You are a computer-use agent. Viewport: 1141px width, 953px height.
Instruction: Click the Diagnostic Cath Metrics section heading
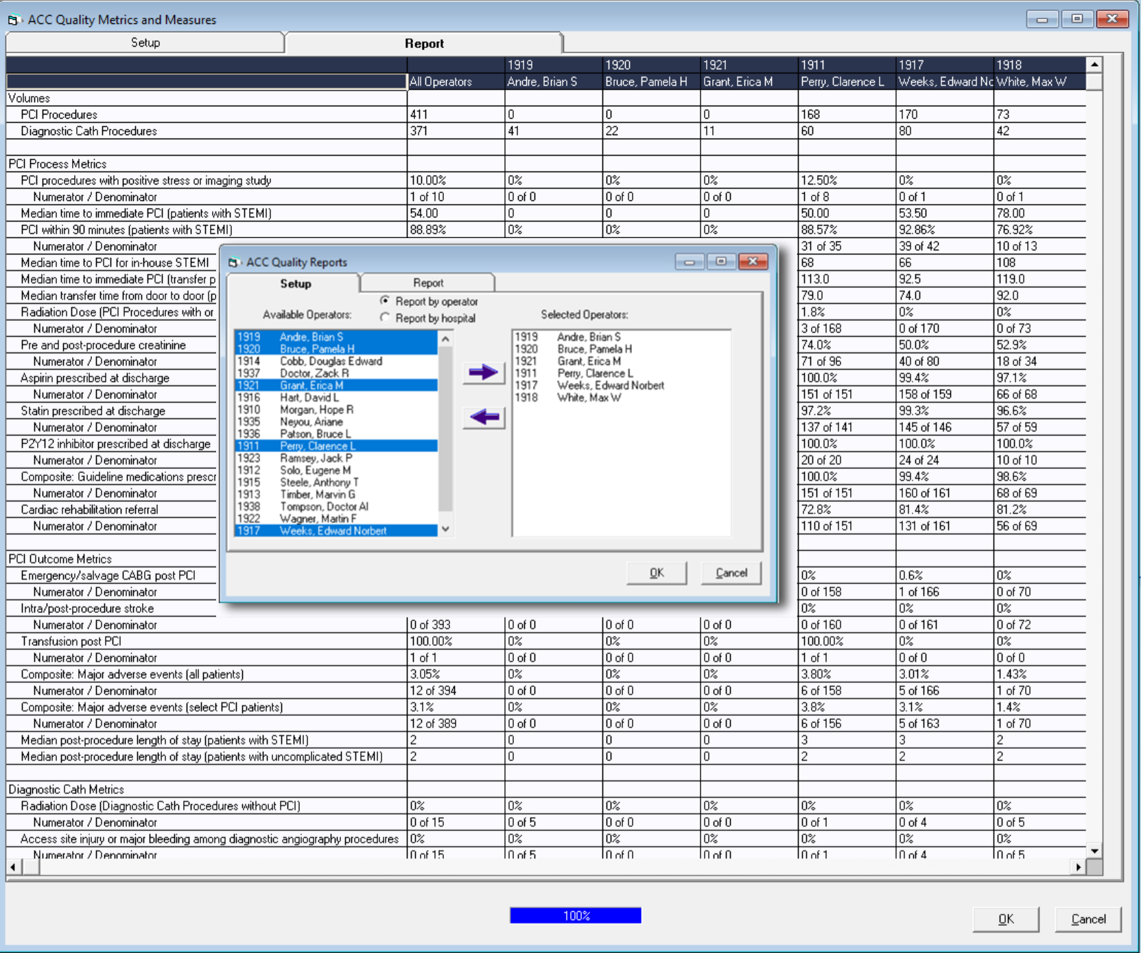pos(66,790)
